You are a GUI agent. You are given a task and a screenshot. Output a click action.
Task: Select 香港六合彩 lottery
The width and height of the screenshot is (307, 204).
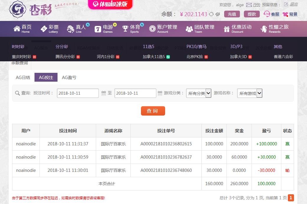pos(283,57)
